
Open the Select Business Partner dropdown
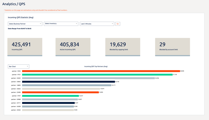[x=25, y=24]
